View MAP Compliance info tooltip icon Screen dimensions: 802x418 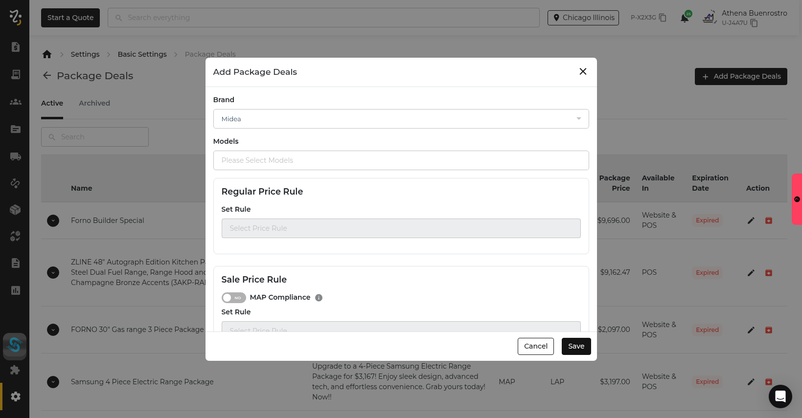pos(319,298)
